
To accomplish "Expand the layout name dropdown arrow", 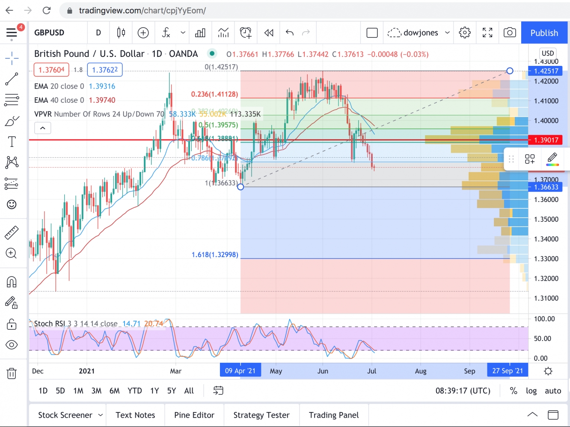I will point(447,33).
